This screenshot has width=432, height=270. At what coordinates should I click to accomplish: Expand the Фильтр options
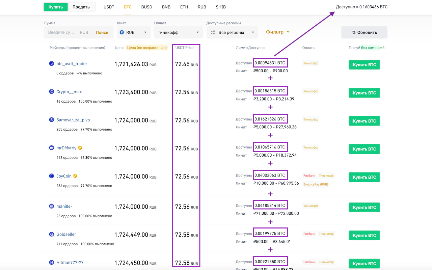click(x=278, y=32)
